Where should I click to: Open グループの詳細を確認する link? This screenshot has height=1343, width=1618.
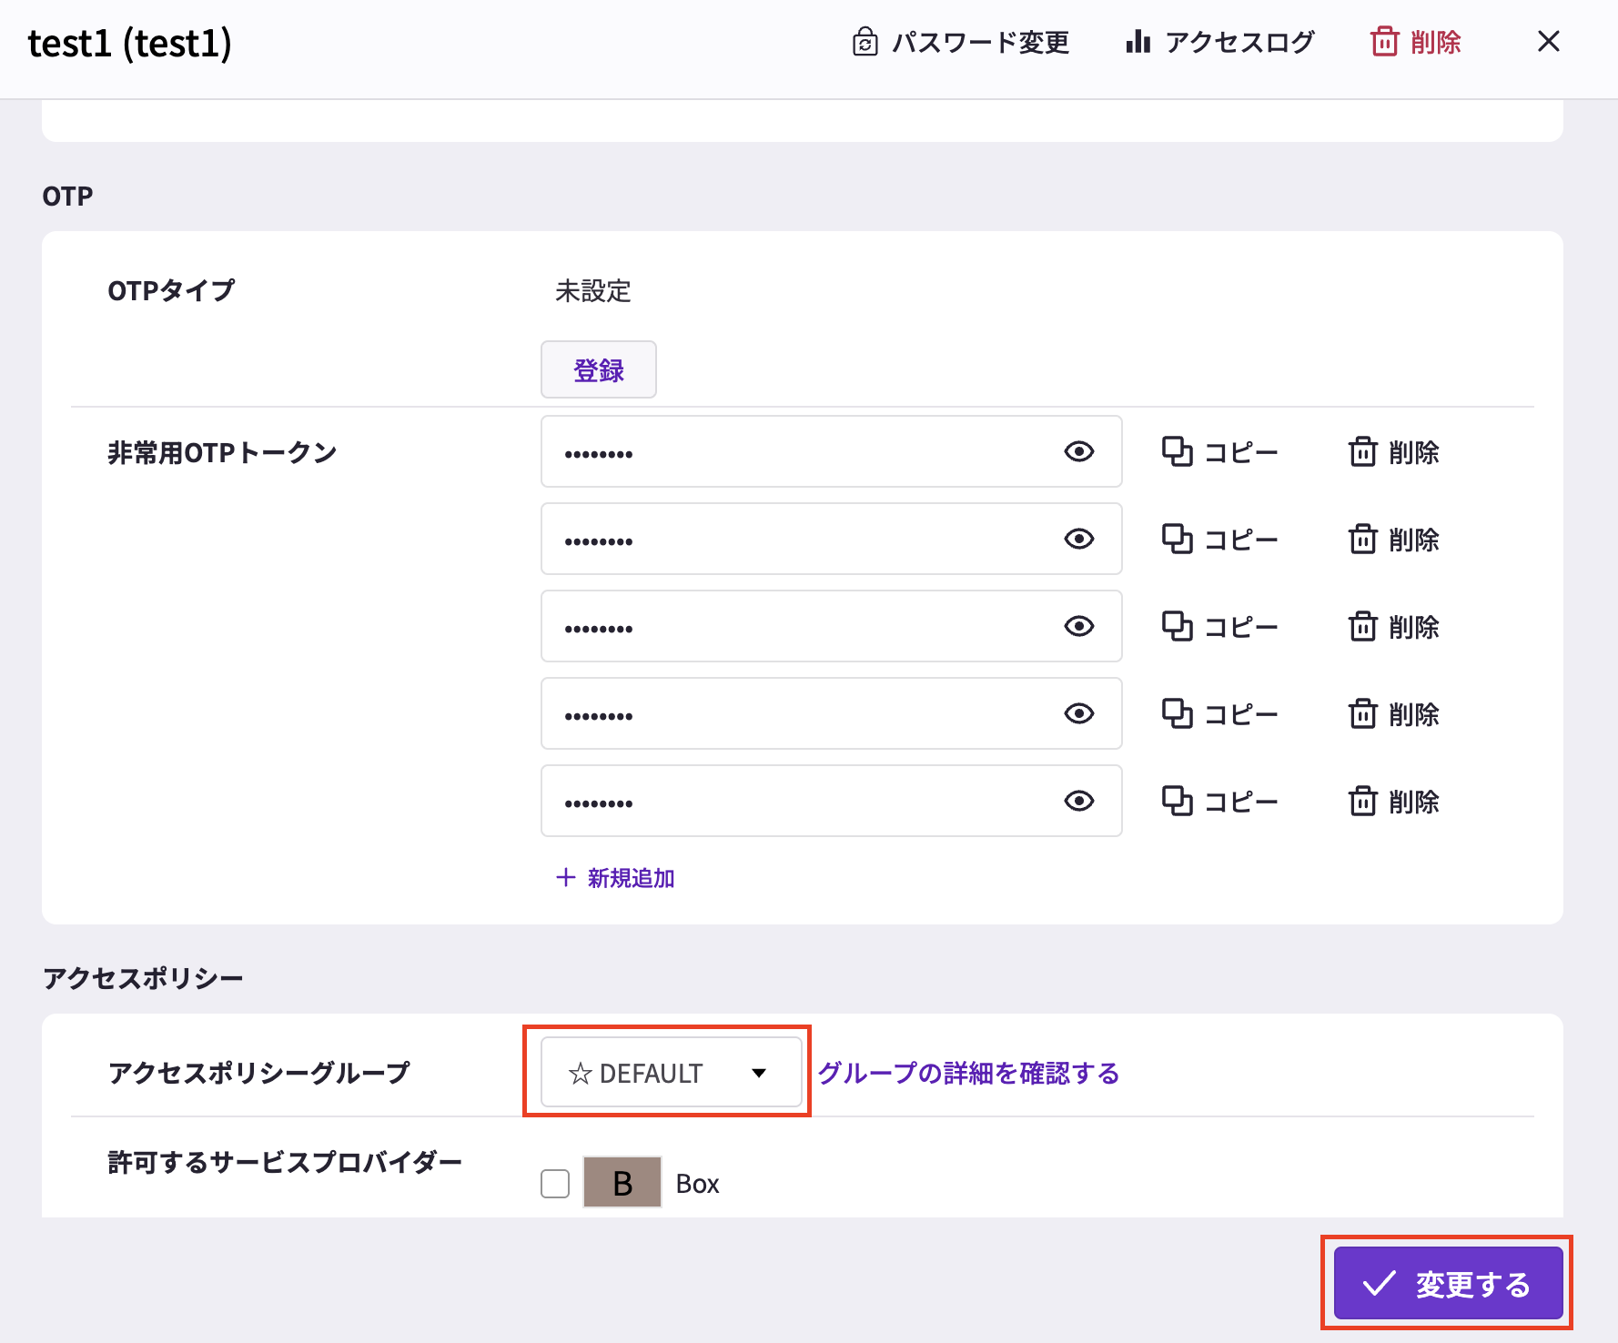tap(968, 1073)
